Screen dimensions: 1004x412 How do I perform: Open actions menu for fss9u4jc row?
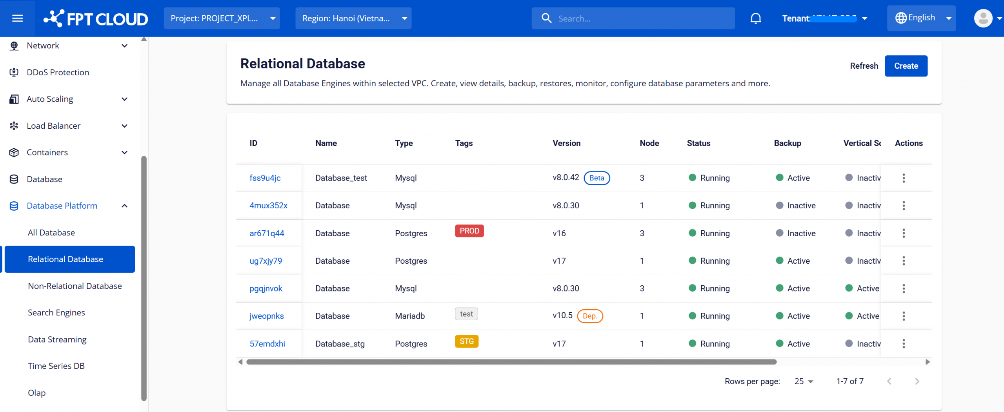point(904,178)
